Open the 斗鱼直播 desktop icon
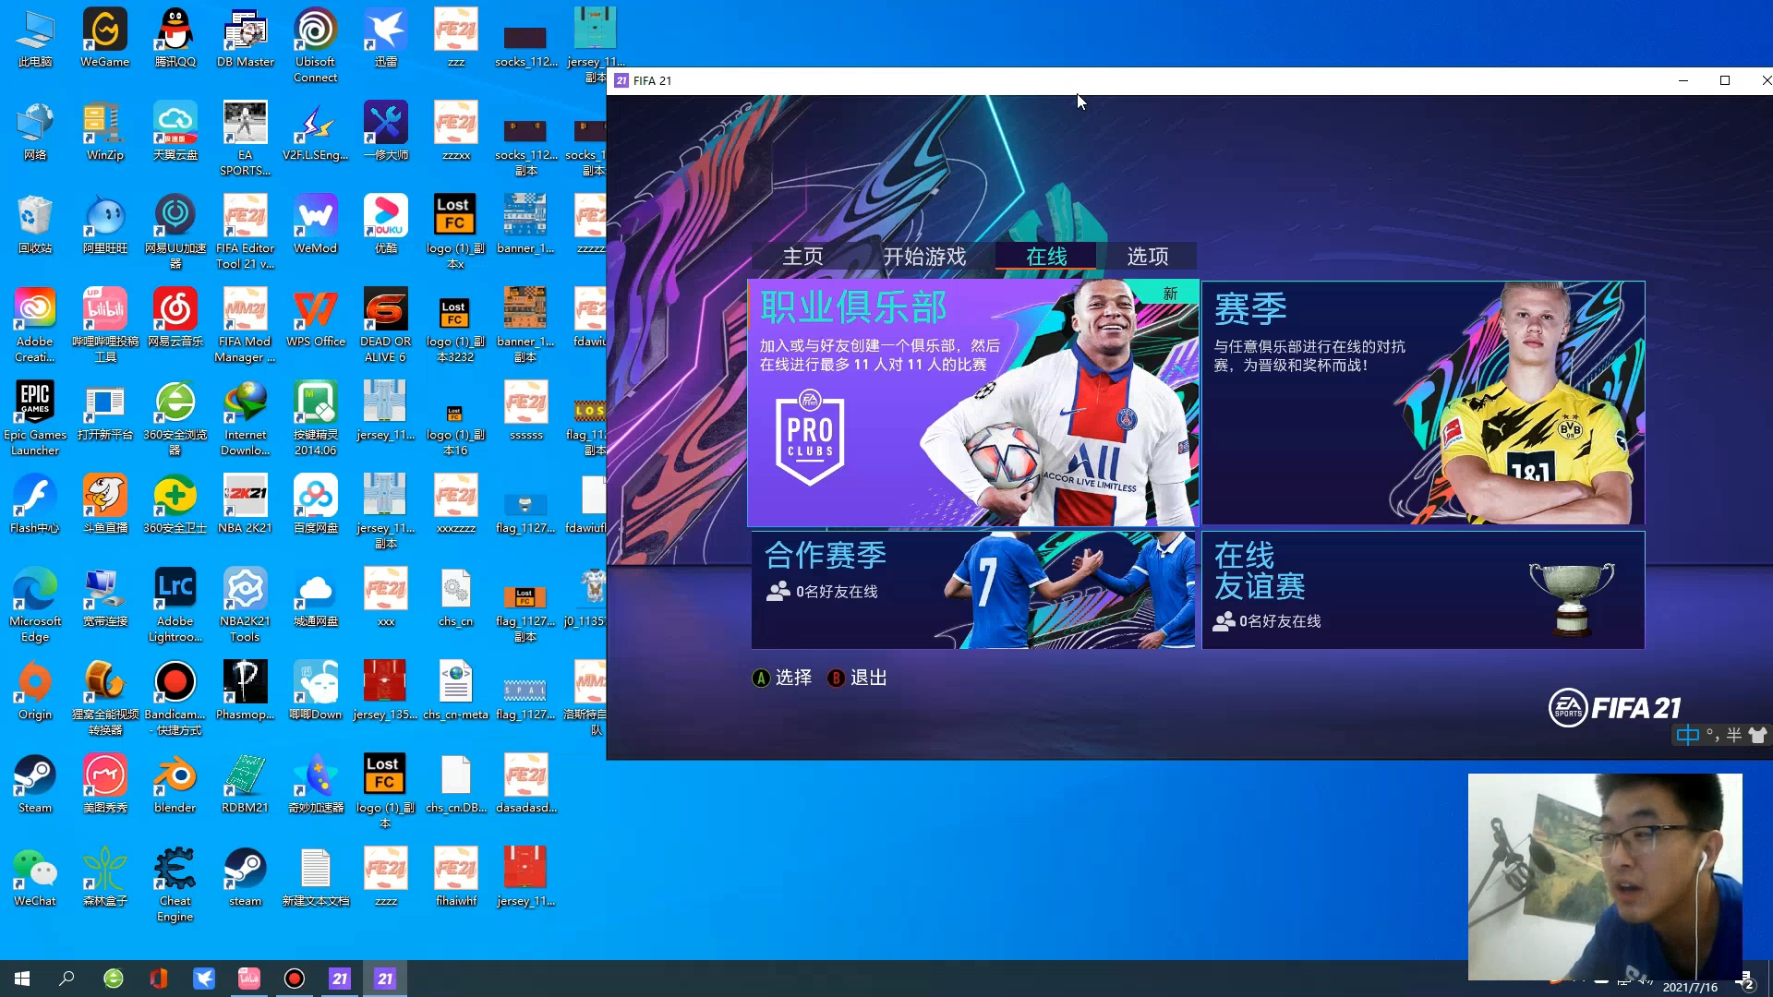The height and width of the screenshot is (997, 1773). [104, 504]
